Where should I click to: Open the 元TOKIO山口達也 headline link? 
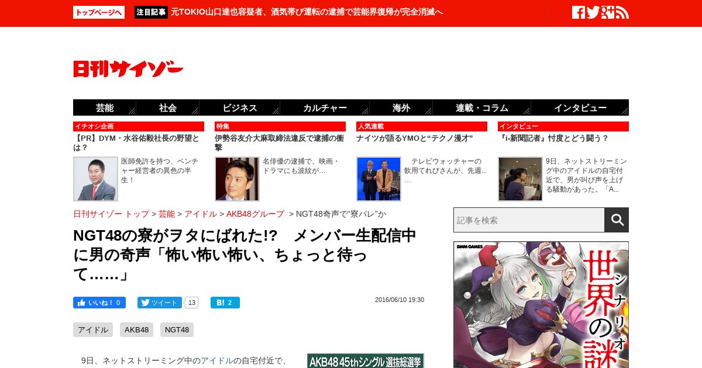point(307,12)
